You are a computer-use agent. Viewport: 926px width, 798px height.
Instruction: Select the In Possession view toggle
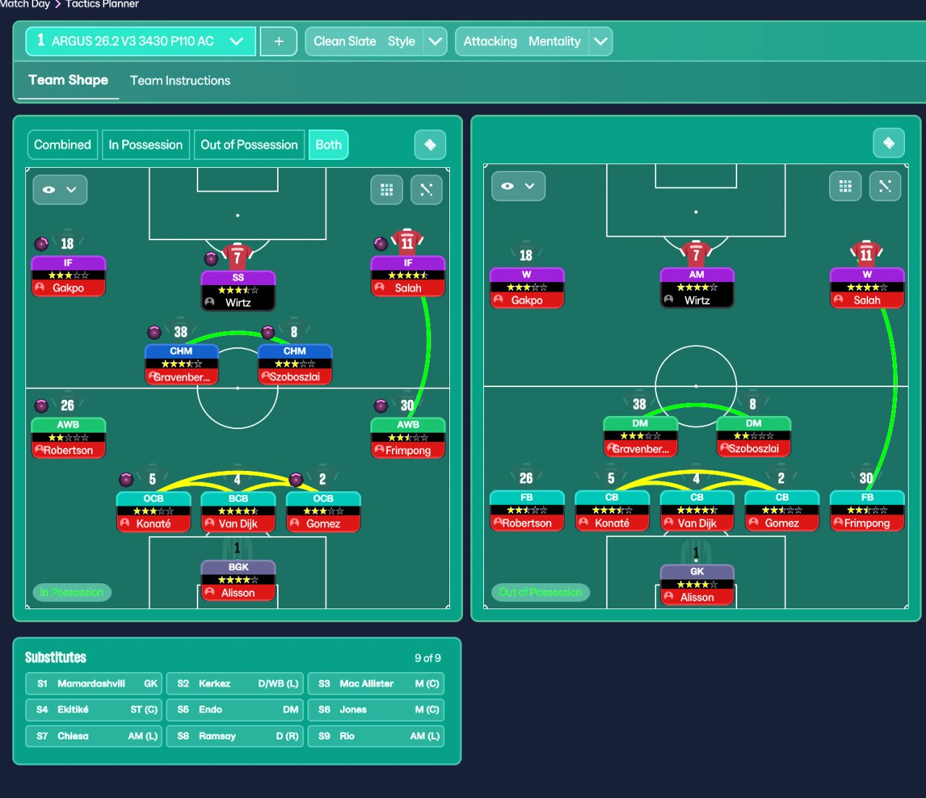[145, 145]
